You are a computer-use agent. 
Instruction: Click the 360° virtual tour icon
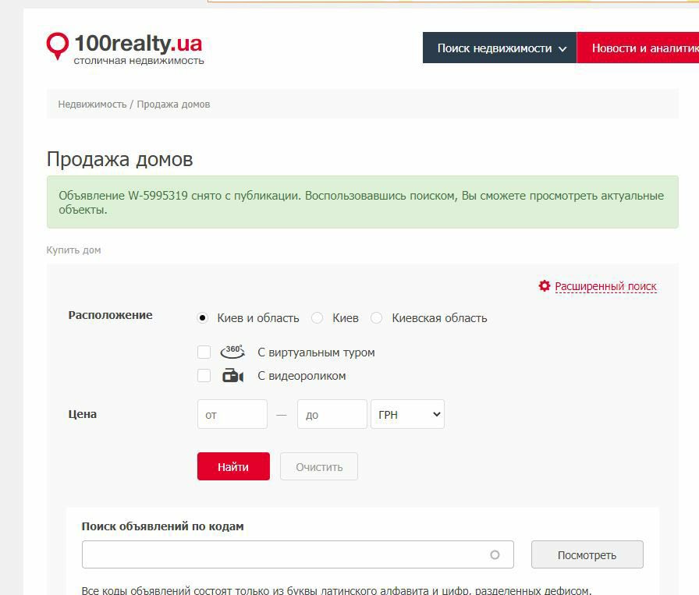[x=232, y=352]
